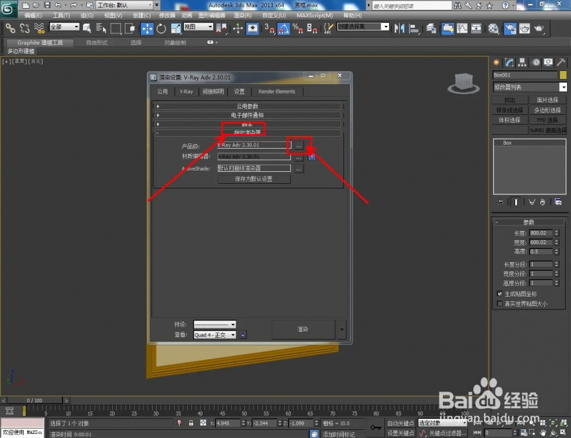Screen dimensions: 571x438
Task: Open Select by Name list icon
Action: [101, 28]
